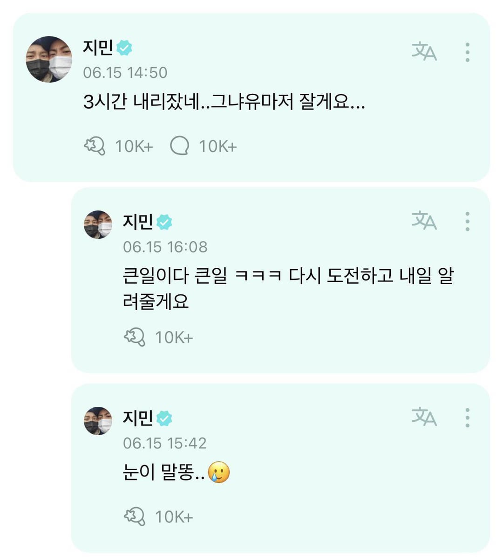Translate the 16:08 reply
This screenshot has width=503, height=557.
pos(424,220)
